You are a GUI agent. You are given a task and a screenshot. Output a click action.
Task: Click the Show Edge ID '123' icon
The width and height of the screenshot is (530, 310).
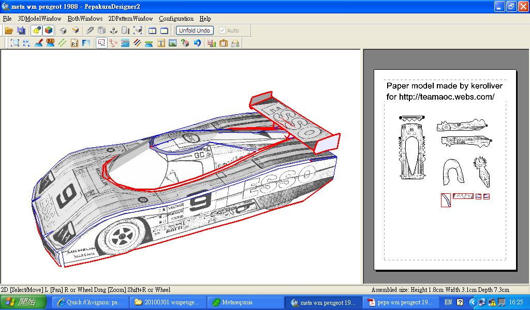tap(50, 43)
